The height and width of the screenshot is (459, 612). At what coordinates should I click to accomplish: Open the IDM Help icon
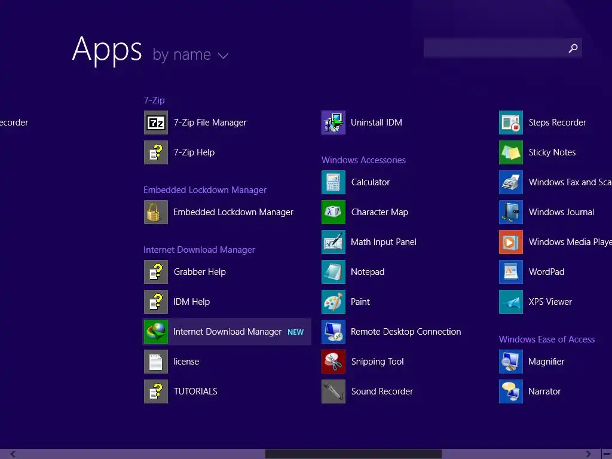(156, 302)
